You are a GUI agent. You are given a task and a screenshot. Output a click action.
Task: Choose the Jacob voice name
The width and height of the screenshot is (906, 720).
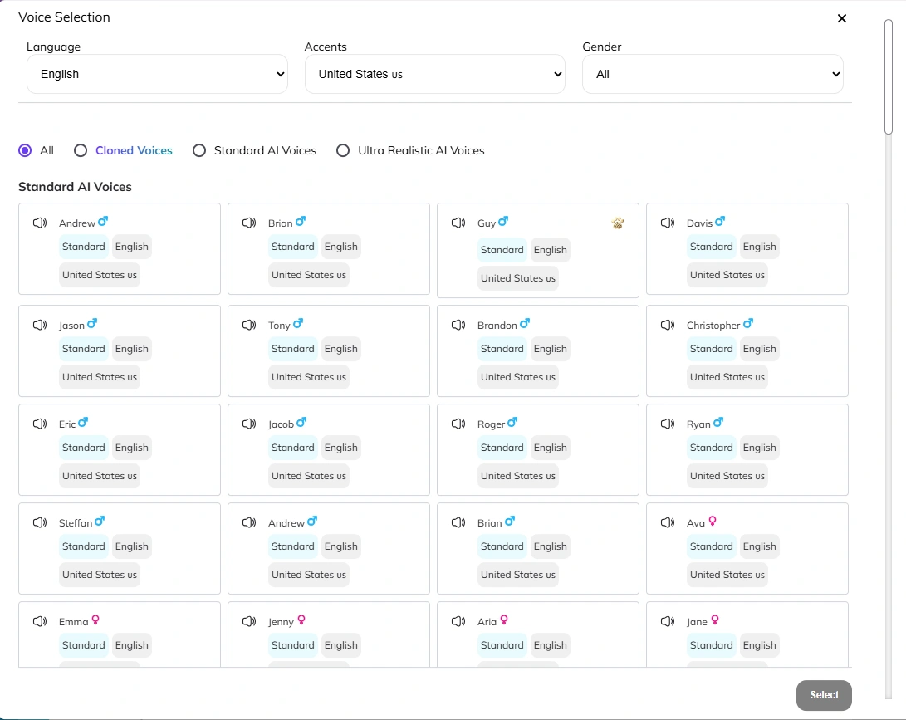281,424
